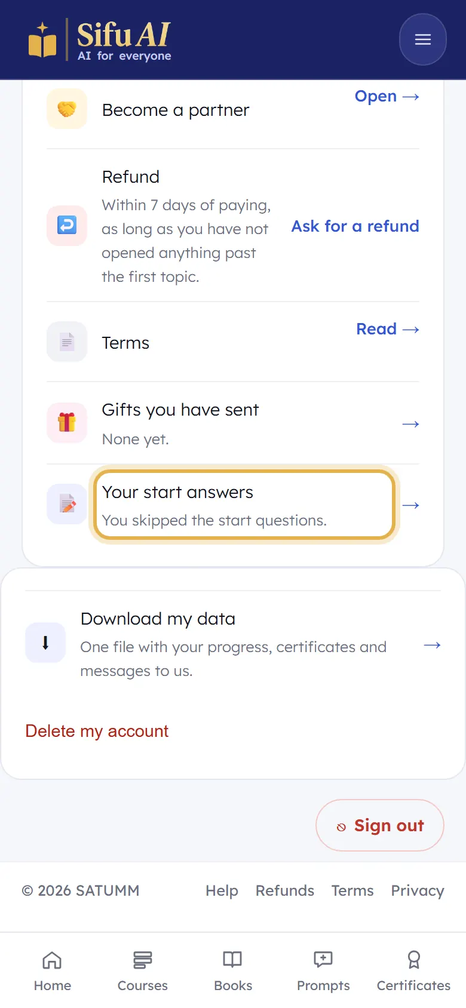
Task: Expand Gifts you have sent arrow
Action: click(410, 424)
